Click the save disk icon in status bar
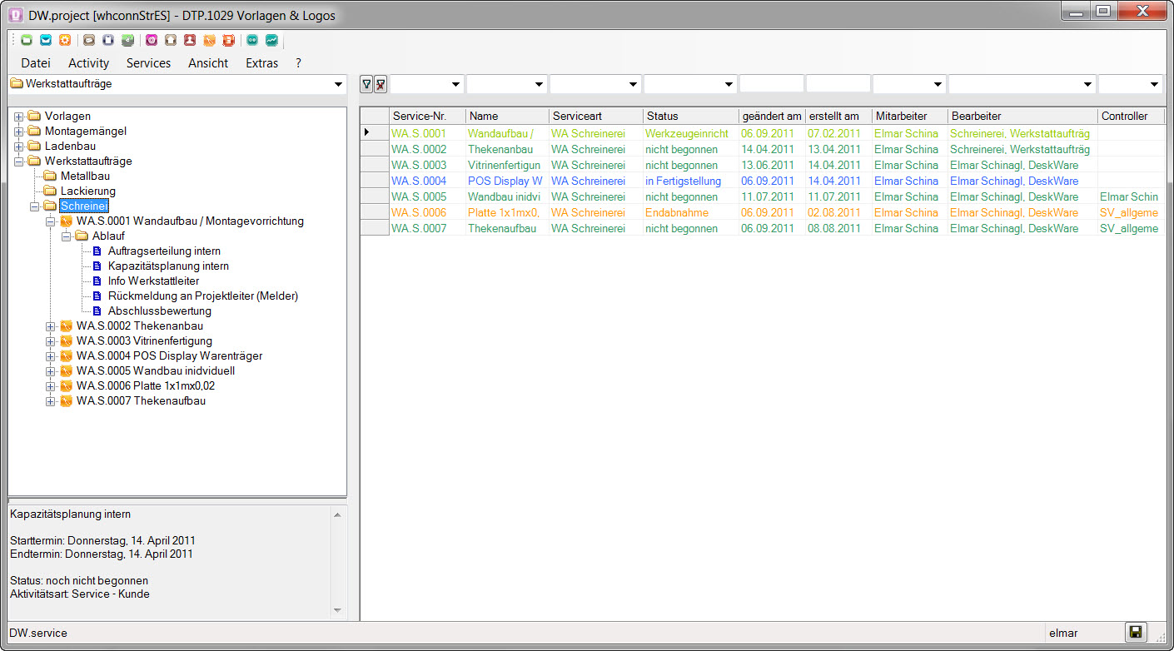1174x651 pixels. [1136, 633]
